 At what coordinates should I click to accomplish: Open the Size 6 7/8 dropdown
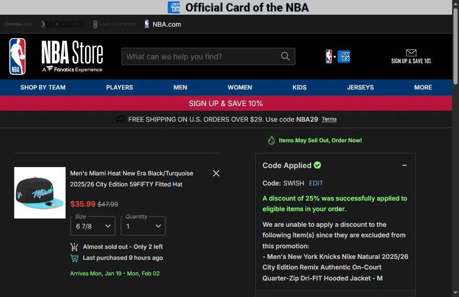point(93,226)
